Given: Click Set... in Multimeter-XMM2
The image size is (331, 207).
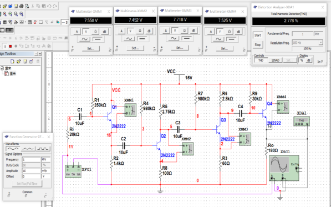Looking at the screenshot, I should 135,48.
